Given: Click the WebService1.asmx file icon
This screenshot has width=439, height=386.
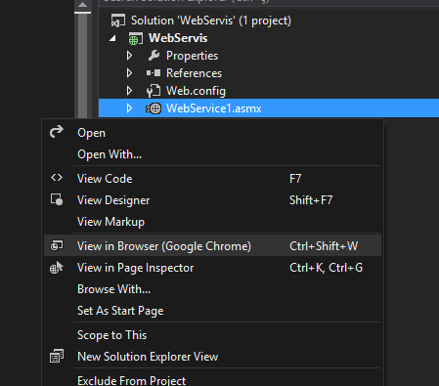Looking at the screenshot, I should tap(154, 108).
